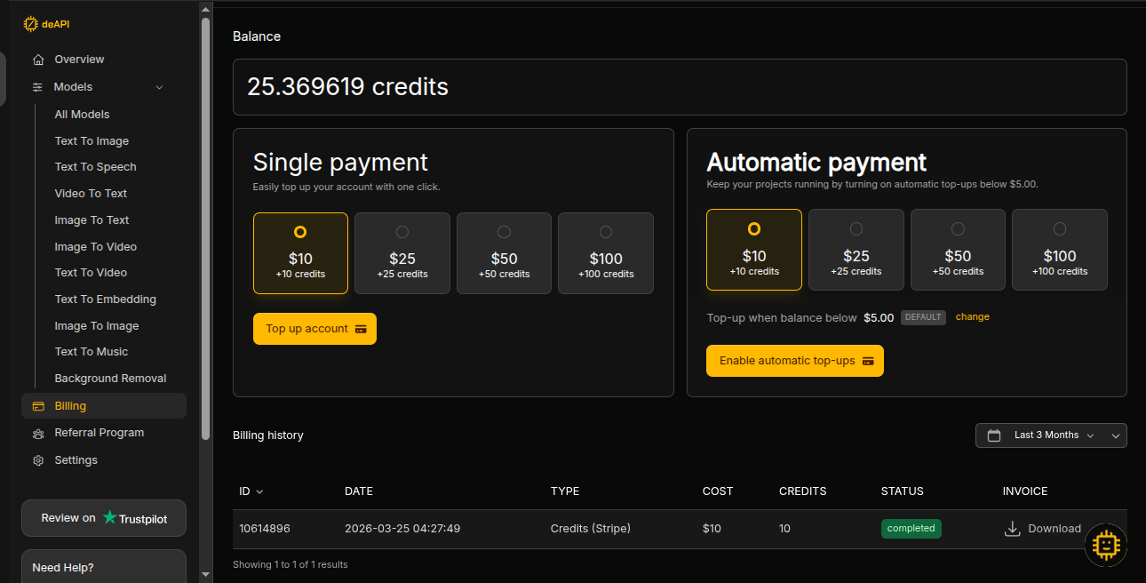Click Review on Trustpilot button
The image size is (1146, 583).
pyautogui.click(x=104, y=518)
